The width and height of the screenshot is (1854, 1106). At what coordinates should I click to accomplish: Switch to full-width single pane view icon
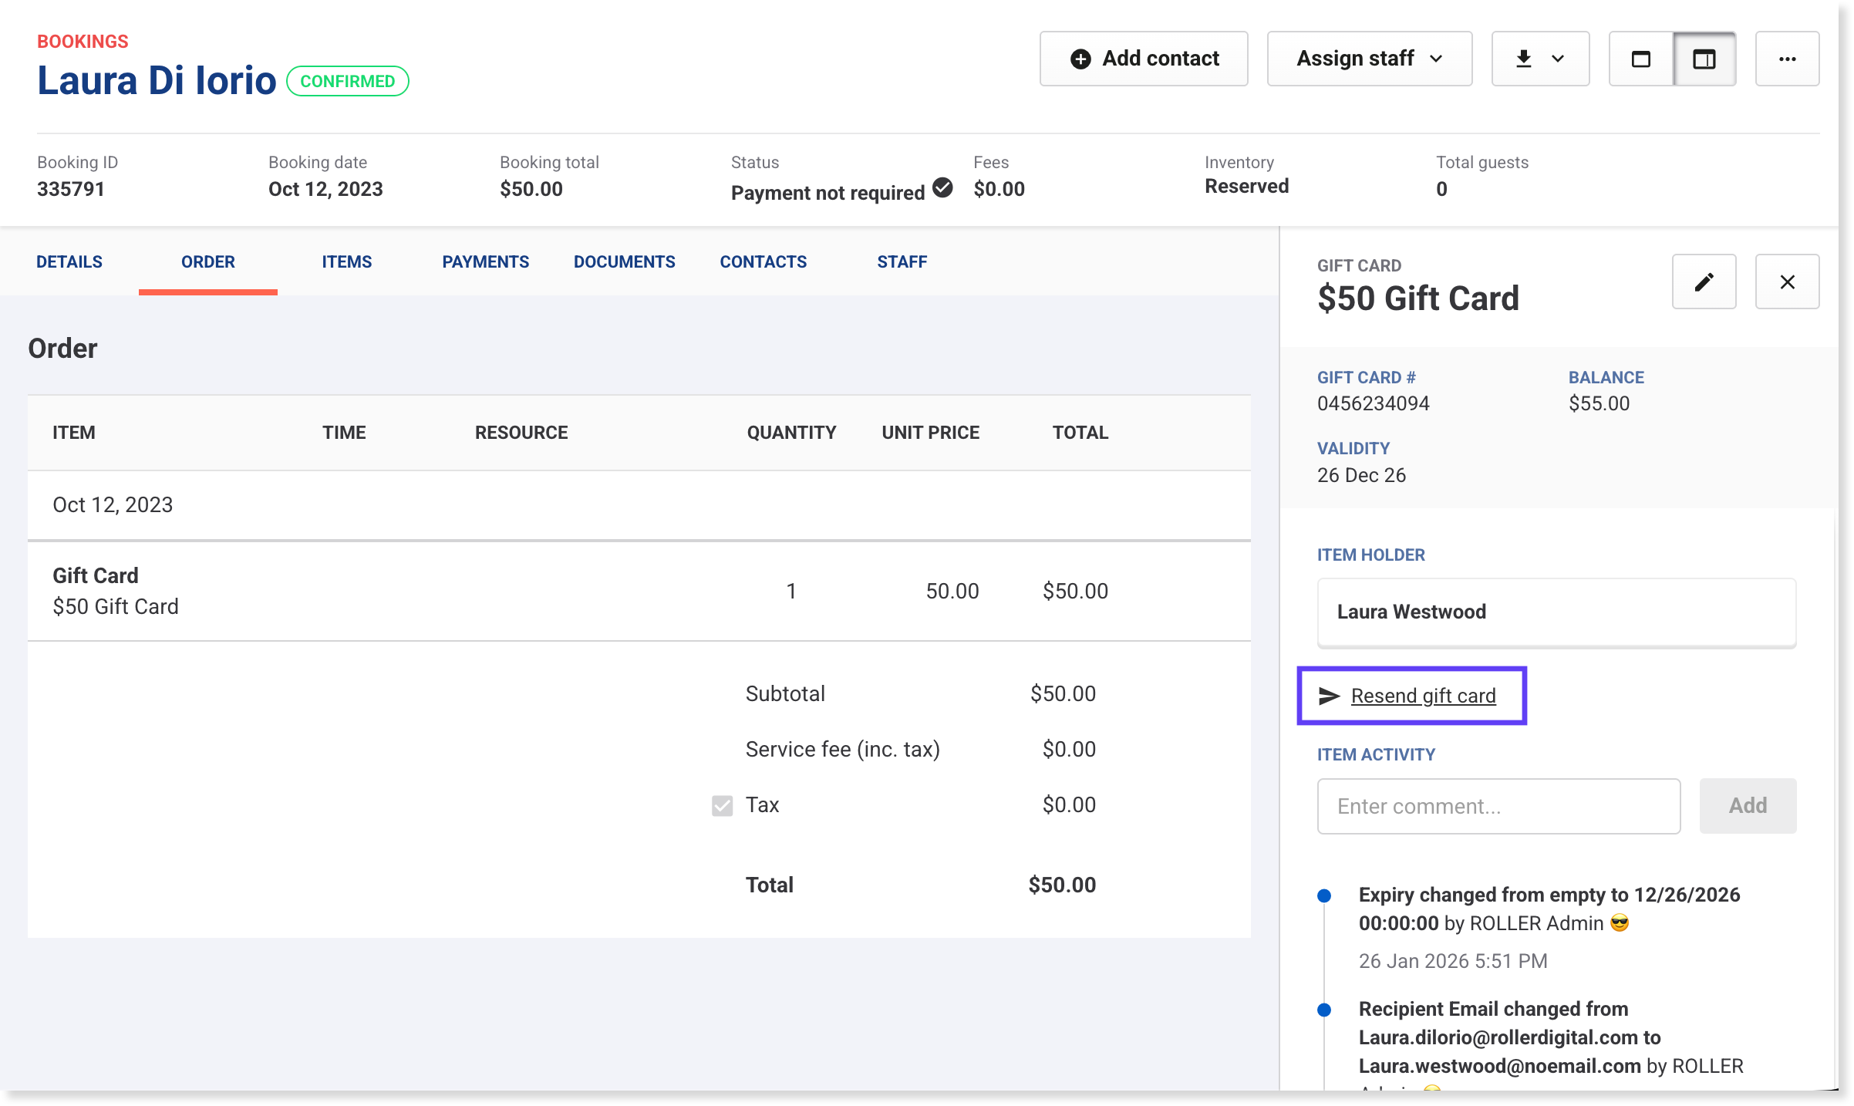tap(1641, 59)
